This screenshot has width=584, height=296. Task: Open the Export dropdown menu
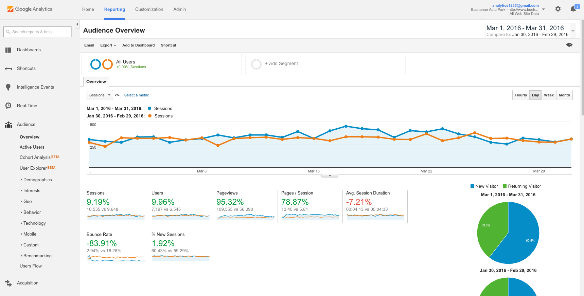pos(108,45)
